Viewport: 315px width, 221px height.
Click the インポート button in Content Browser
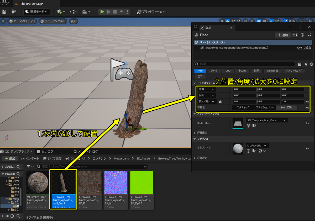coord(30,159)
